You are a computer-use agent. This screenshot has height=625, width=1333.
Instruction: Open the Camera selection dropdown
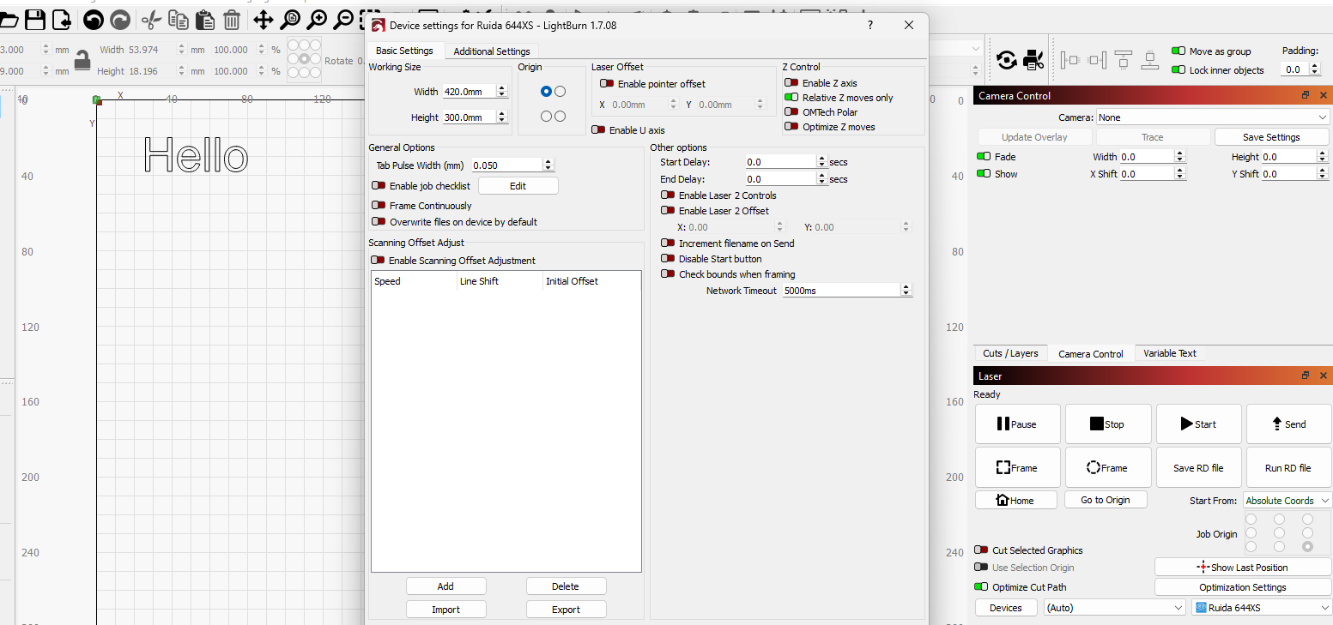1213,117
